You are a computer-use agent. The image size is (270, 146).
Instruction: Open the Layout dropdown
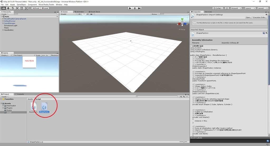(x=263, y=8)
